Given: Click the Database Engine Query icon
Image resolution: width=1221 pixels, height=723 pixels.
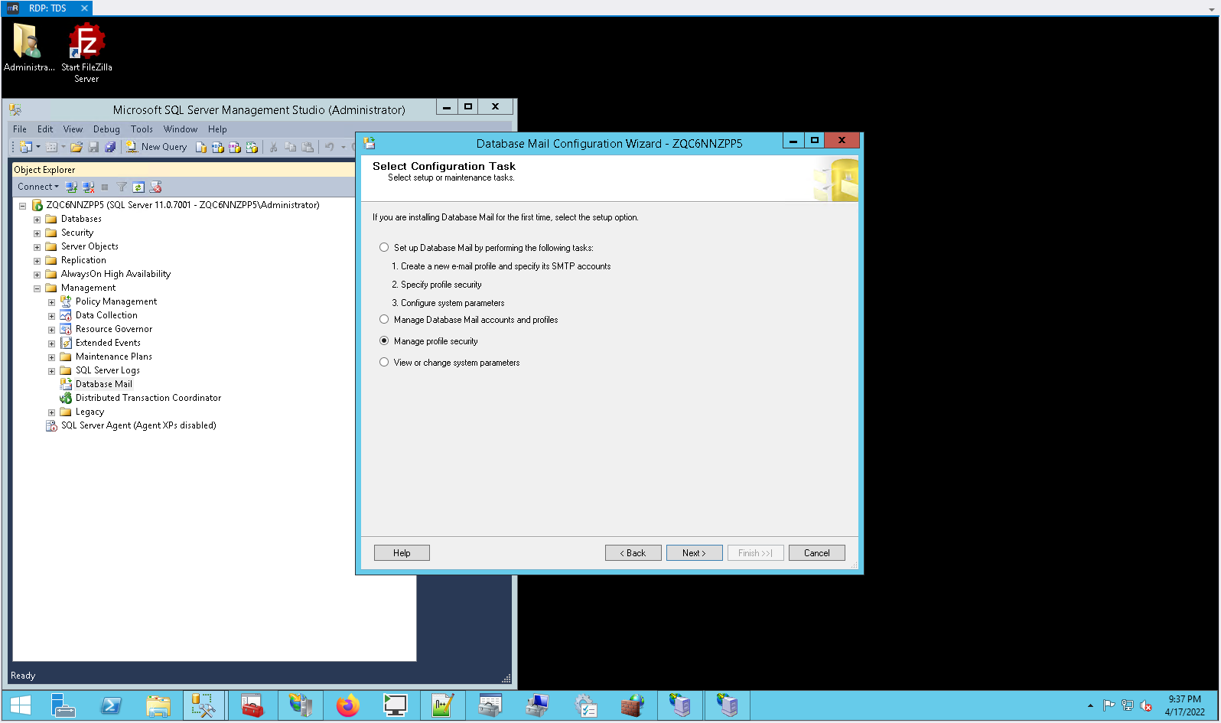Looking at the screenshot, I should point(201,147).
